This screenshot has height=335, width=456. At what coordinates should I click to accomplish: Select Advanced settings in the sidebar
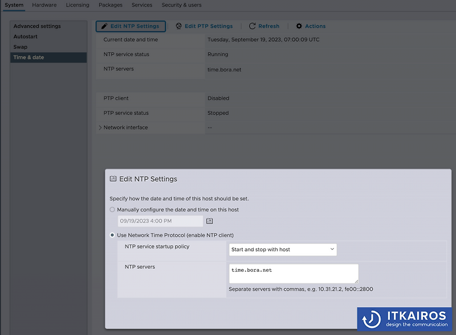point(36,26)
